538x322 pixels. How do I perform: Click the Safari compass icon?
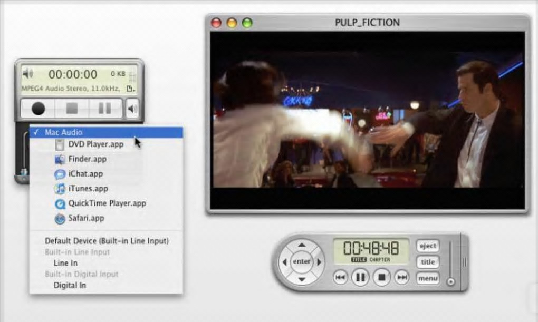click(60, 218)
